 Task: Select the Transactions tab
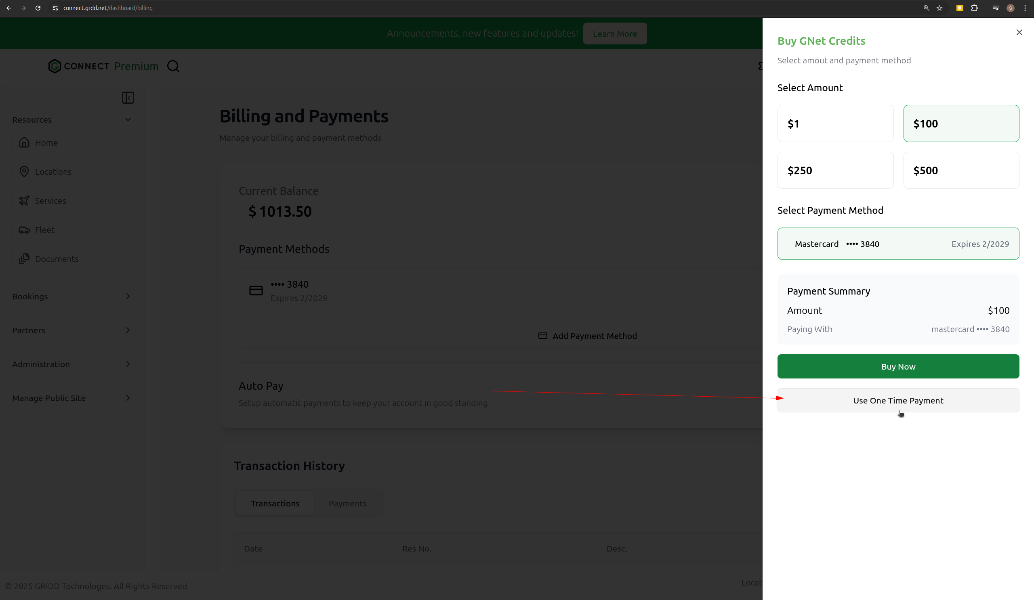click(x=275, y=503)
